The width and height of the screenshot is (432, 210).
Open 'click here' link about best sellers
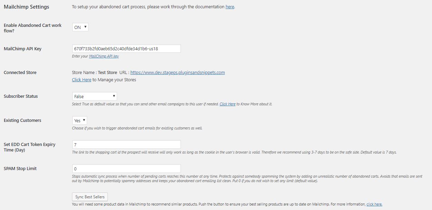coord(374,204)
